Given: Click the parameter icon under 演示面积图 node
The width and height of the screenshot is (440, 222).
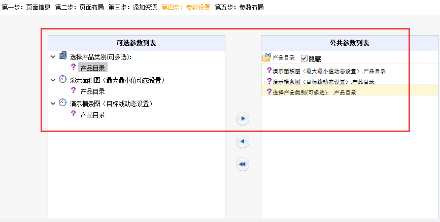Looking at the screenshot, I should tap(73, 90).
